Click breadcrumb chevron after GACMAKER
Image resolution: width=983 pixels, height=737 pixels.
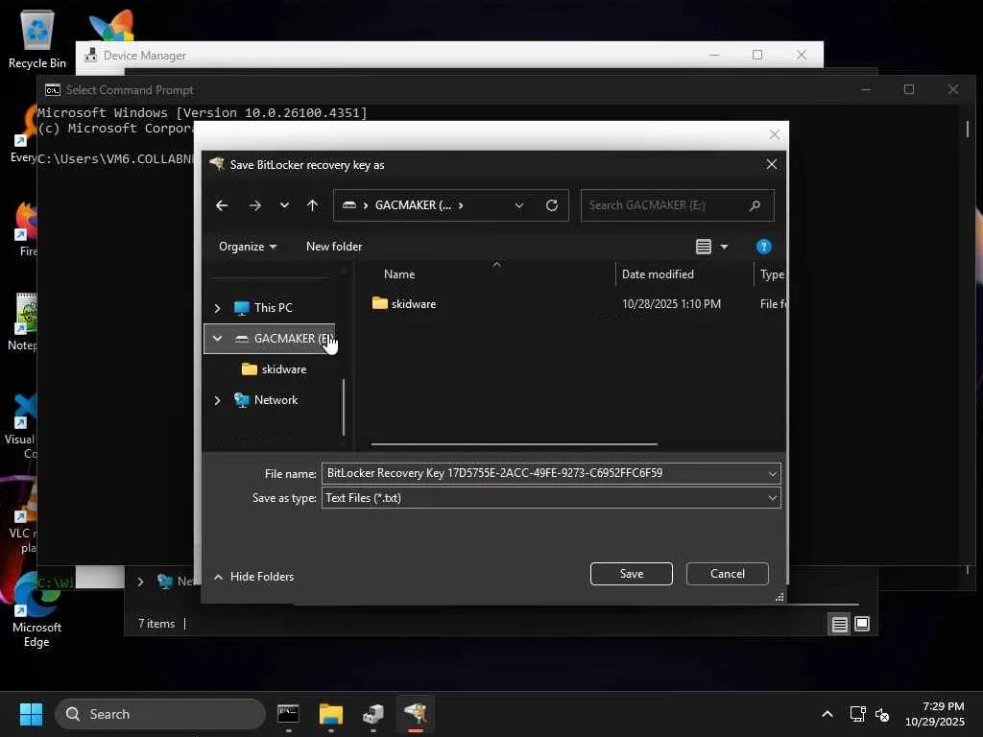461,205
